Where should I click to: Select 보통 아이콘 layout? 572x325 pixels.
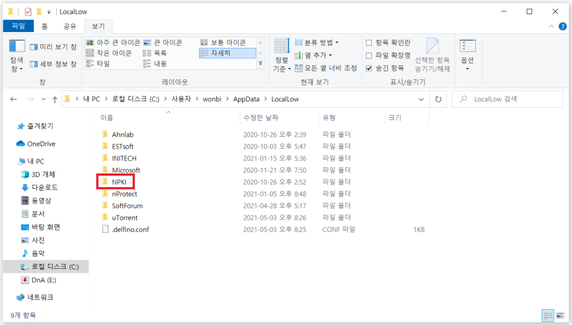coord(223,43)
